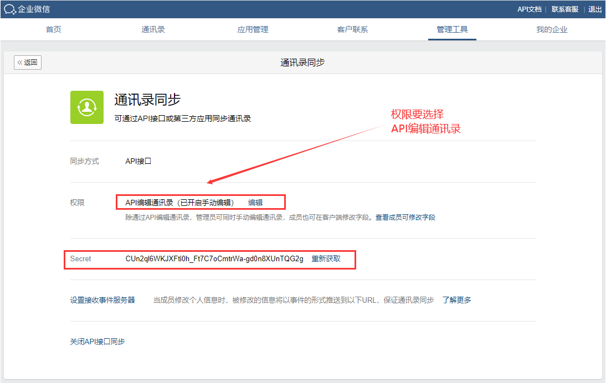606x383 pixels.
Task: Switch to the 首页 tab
Action: coord(54,30)
